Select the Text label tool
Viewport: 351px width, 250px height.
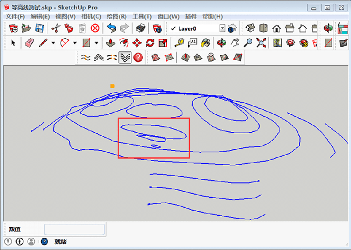192,43
